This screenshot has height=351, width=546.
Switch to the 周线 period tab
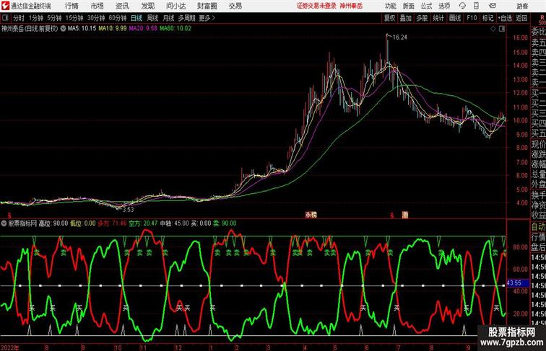pos(152,18)
